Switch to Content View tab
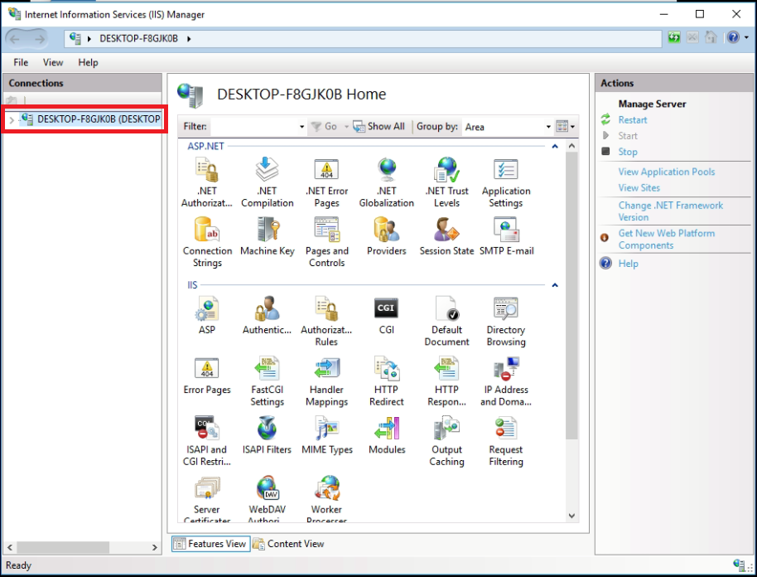 pyautogui.click(x=289, y=544)
